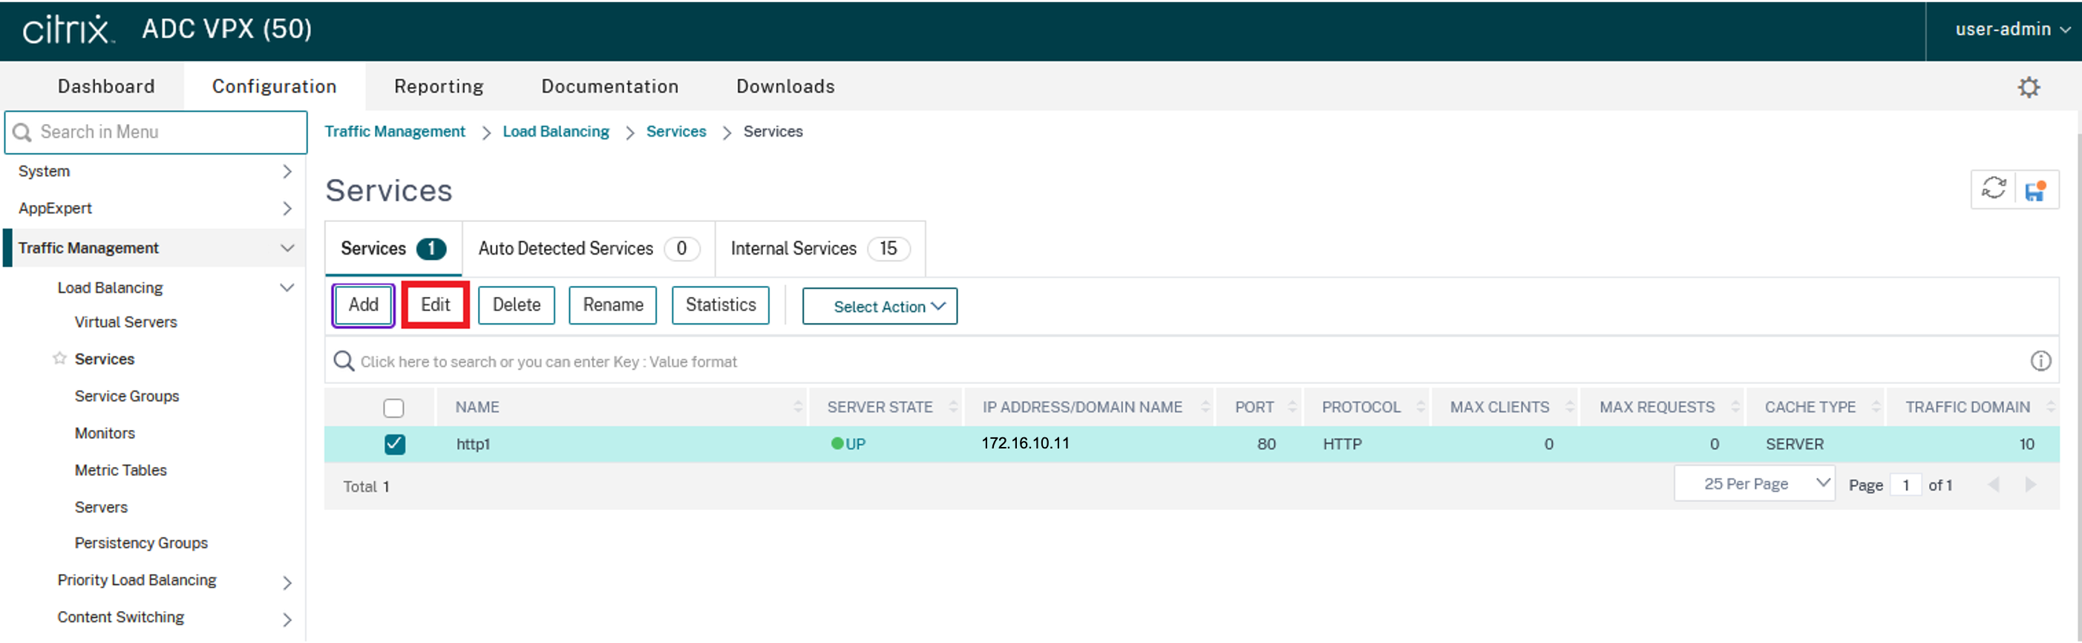Toggle the select-all header checkbox
This screenshot has width=2082, height=643.
393,408
